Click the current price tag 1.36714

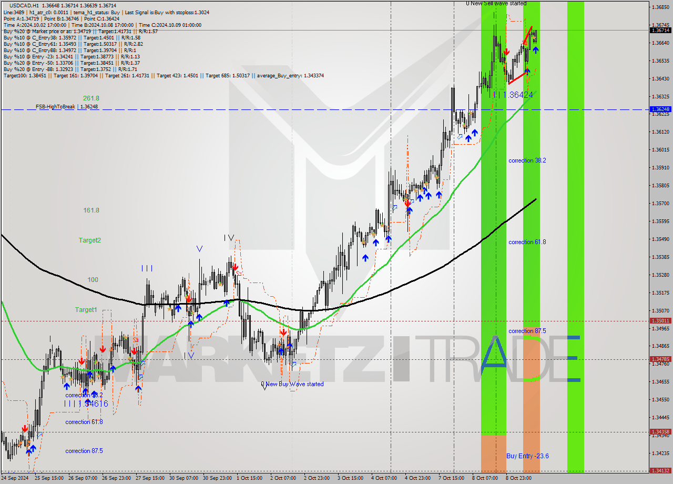(x=660, y=31)
